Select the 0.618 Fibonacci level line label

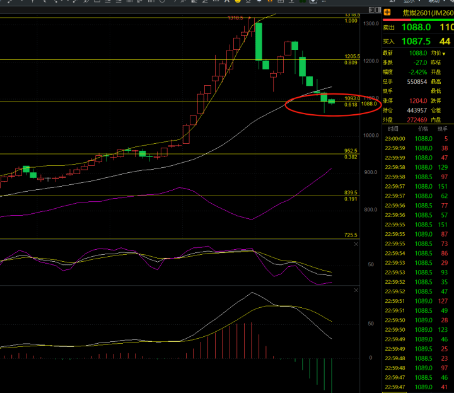351,105
